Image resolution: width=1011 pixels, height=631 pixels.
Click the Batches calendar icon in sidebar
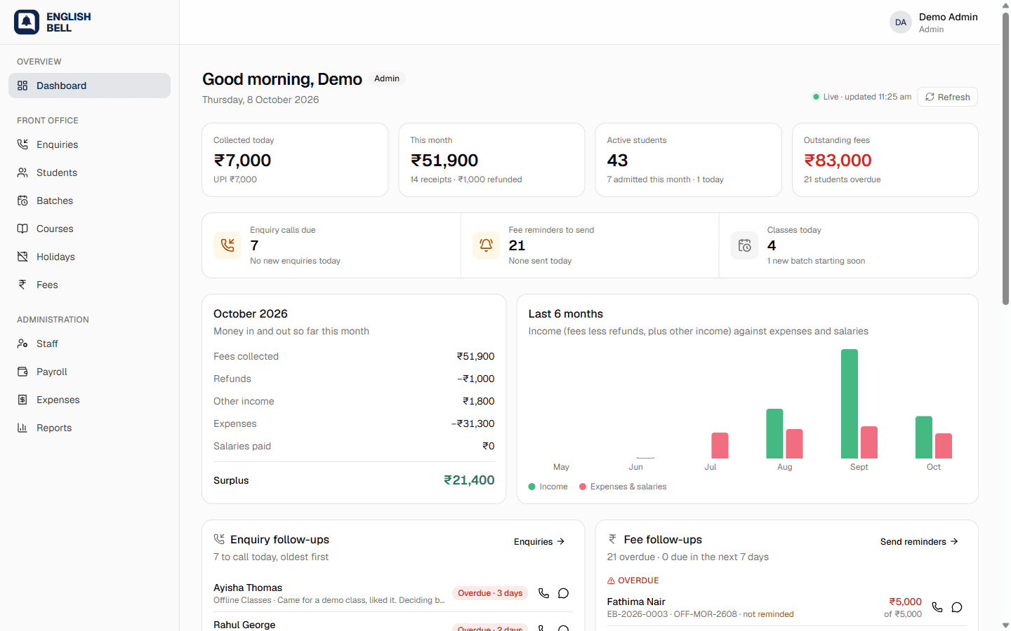tap(22, 201)
